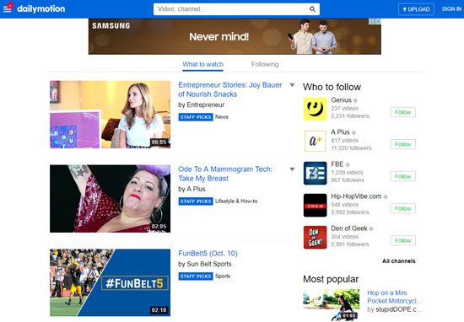Visit the Entrepreneur author link
The height and width of the screenshot is (322, 464).
coord(206,105)
